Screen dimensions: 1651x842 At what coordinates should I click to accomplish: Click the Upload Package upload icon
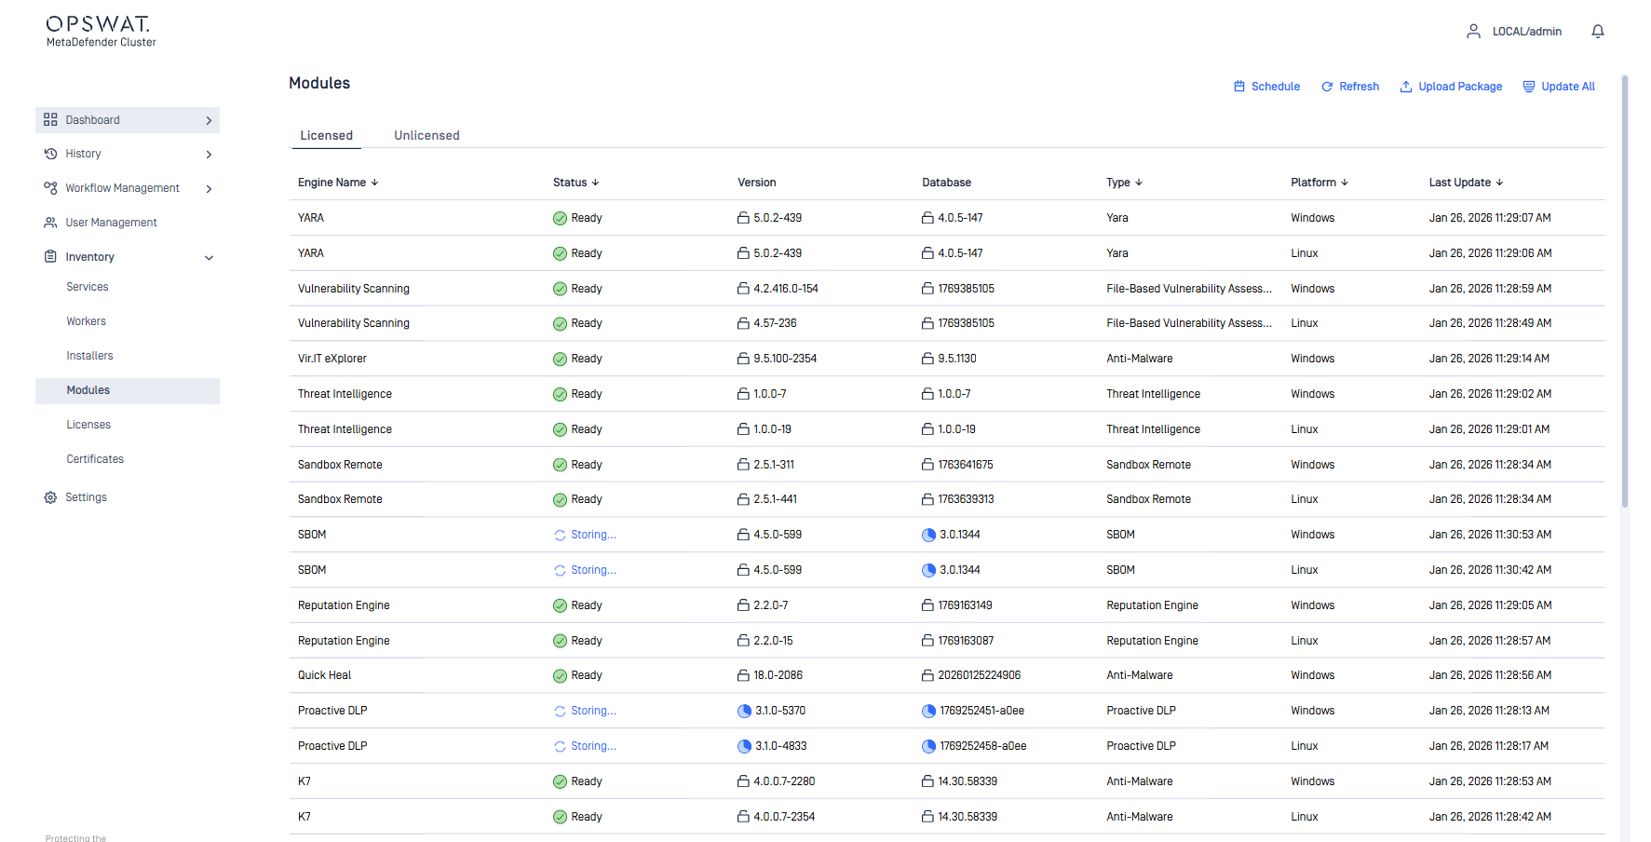1405,87
